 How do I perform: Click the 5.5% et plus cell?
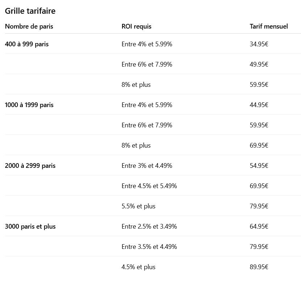[x=138, y=206]
